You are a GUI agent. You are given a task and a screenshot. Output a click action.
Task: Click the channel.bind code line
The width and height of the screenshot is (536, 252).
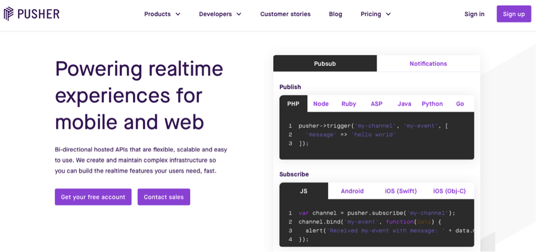pos(371,222)
